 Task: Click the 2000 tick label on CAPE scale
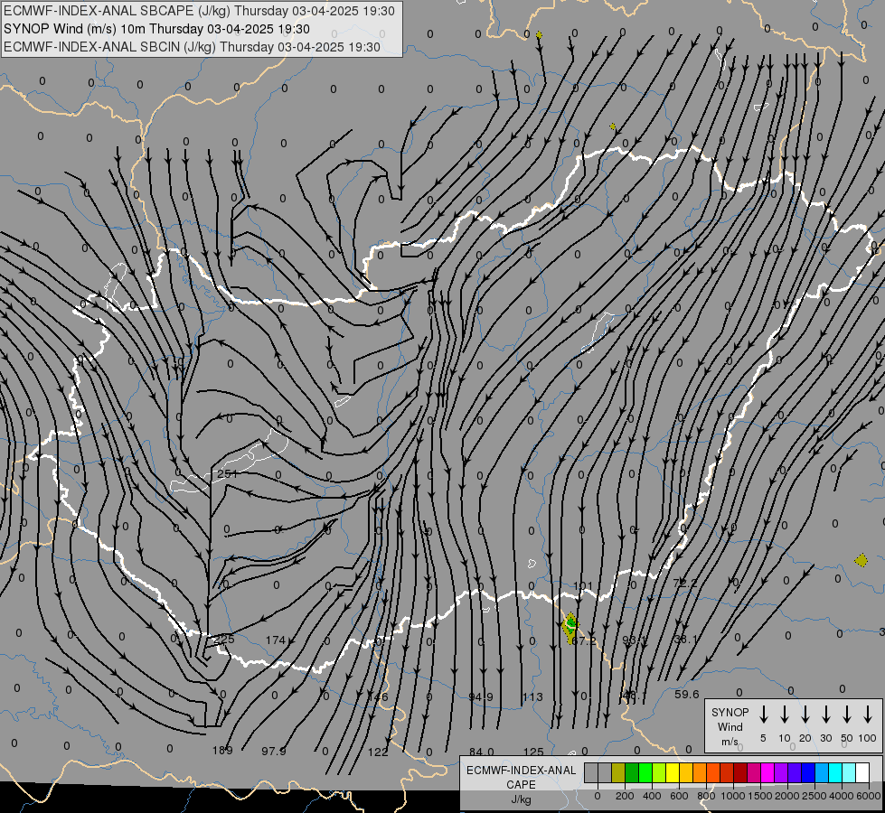pyautogui.click(x=786, y=796)
